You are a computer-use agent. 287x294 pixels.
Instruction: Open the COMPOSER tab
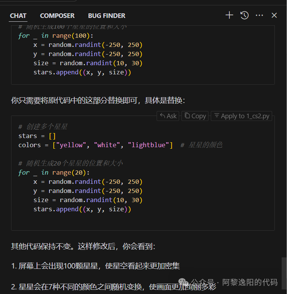point(57,16)
